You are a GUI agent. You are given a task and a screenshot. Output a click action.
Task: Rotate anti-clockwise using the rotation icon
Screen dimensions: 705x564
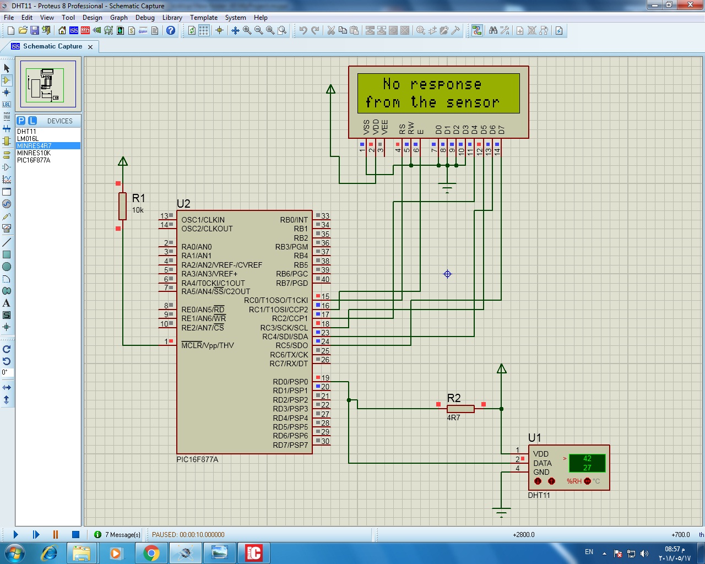7,361
